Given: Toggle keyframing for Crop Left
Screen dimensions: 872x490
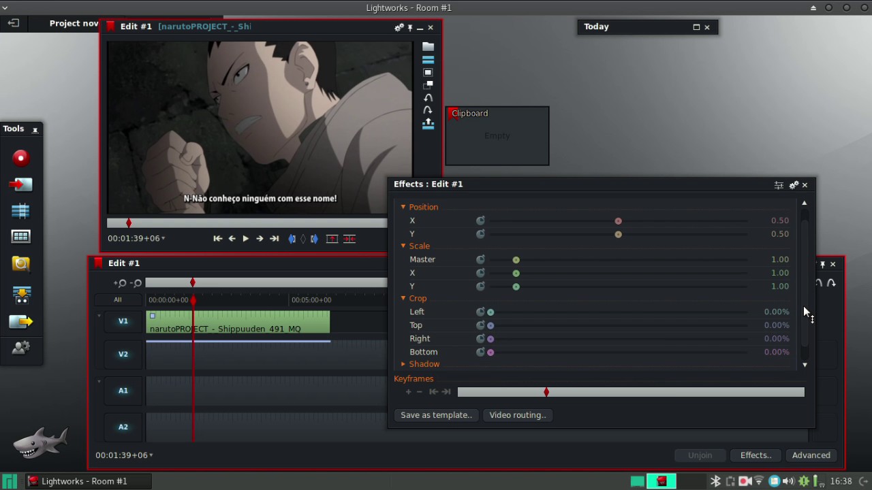Looking at the screenshot, I should click(480, 312).
